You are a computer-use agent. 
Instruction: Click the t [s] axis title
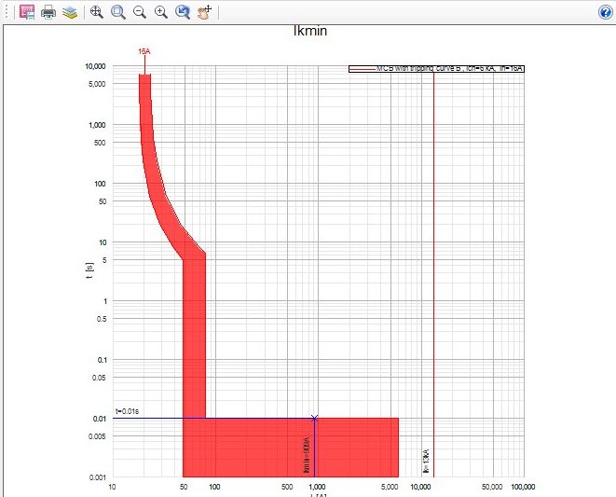pos(89,271)
